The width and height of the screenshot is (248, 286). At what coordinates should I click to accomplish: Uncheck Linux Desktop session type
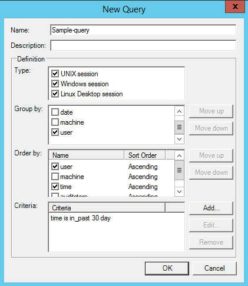point(55,94)
